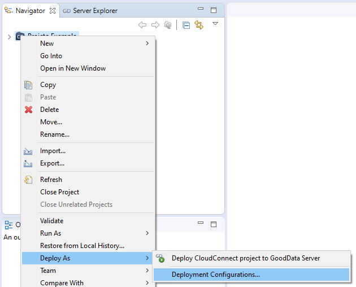Expand the Compare With submenu arrow

[147, 283]
